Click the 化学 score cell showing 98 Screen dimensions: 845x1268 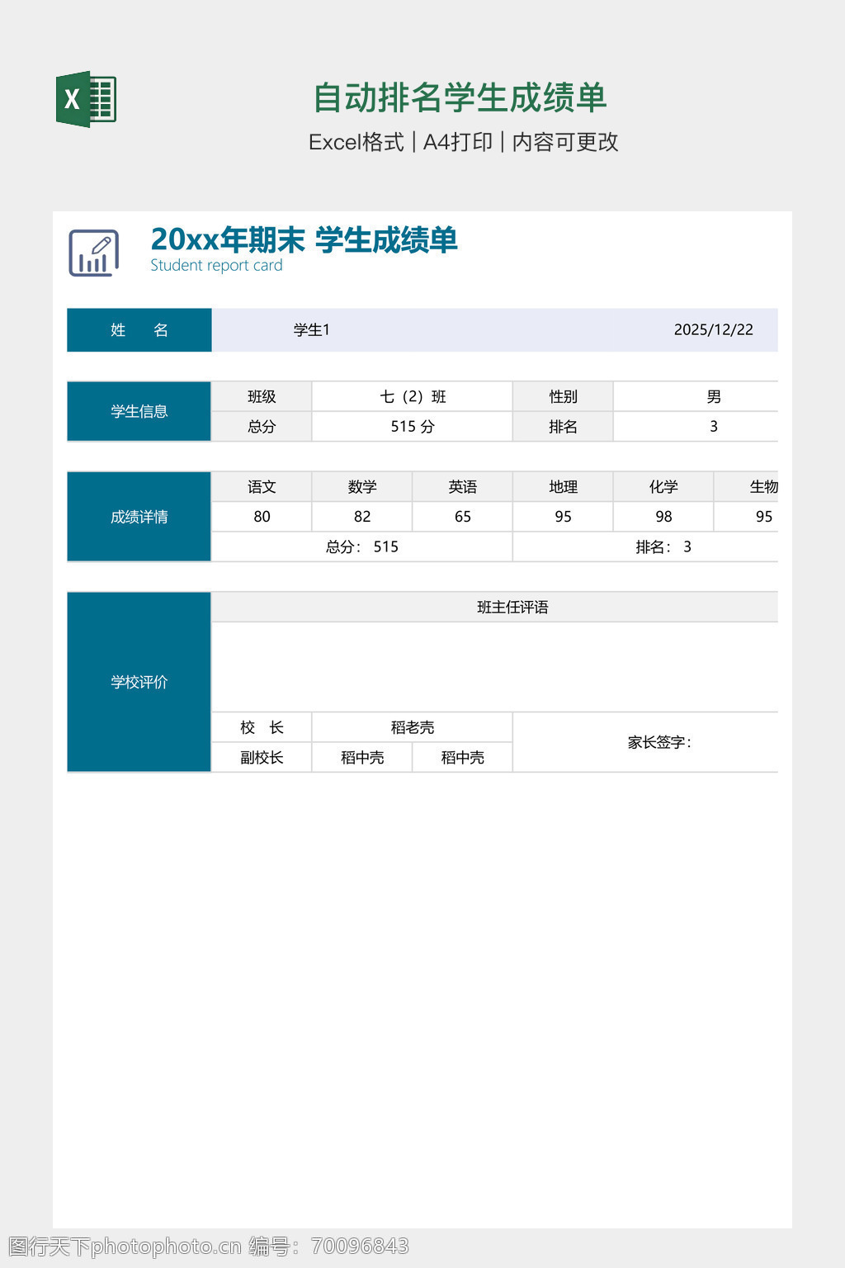point(663,517)
